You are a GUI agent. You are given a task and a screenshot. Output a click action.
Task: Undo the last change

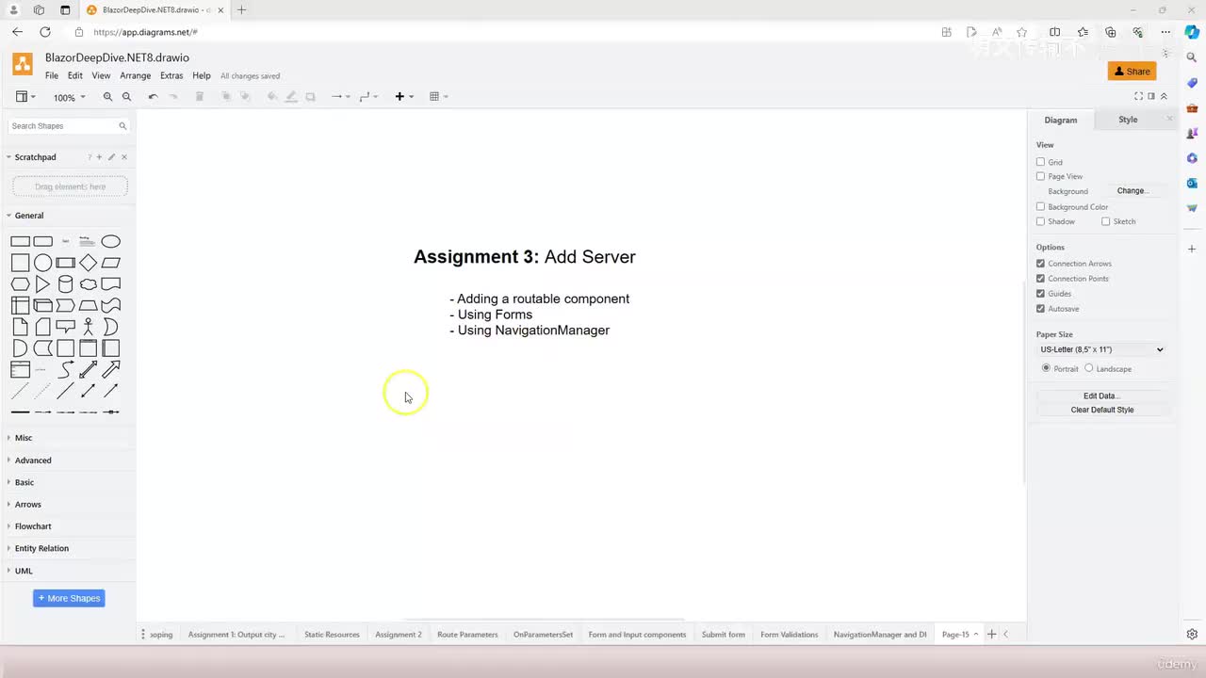click(153, 97)
